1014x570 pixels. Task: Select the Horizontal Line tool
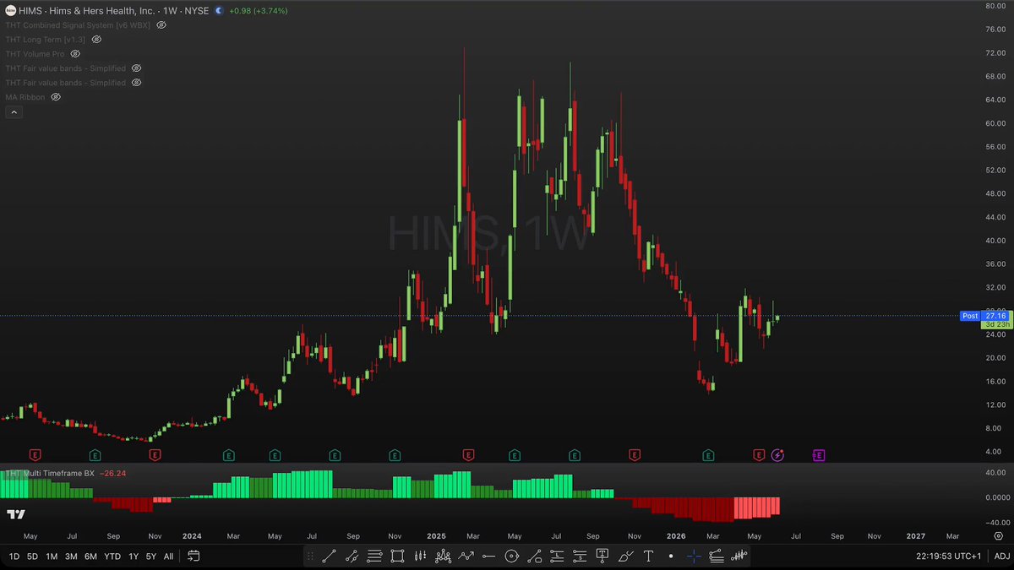click(488, 556)
